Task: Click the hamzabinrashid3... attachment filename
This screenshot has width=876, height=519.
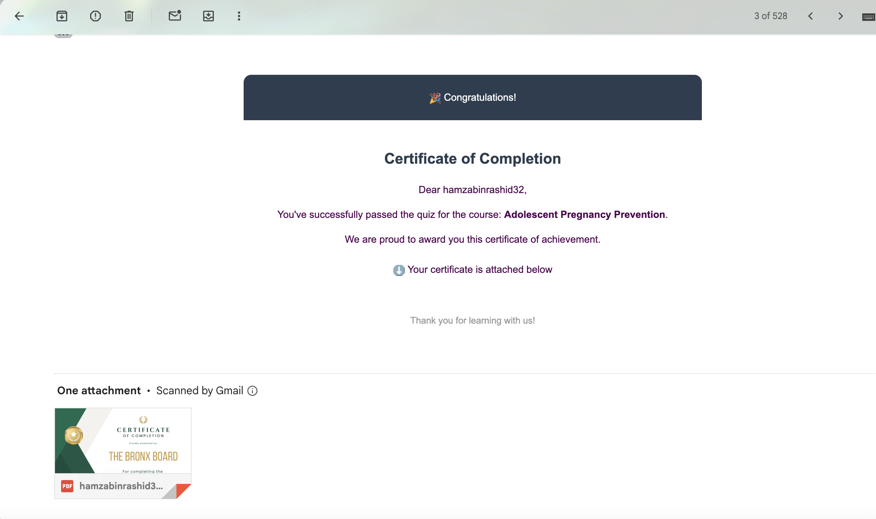Action: pyautogui.click(x=121, y=486)
